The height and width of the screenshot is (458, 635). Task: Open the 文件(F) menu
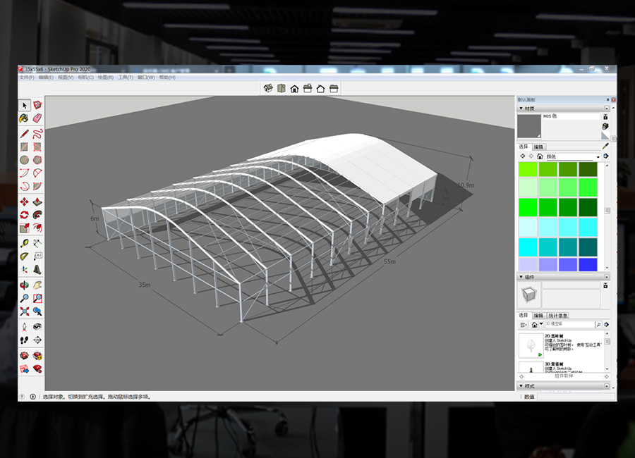click(27, 78)
